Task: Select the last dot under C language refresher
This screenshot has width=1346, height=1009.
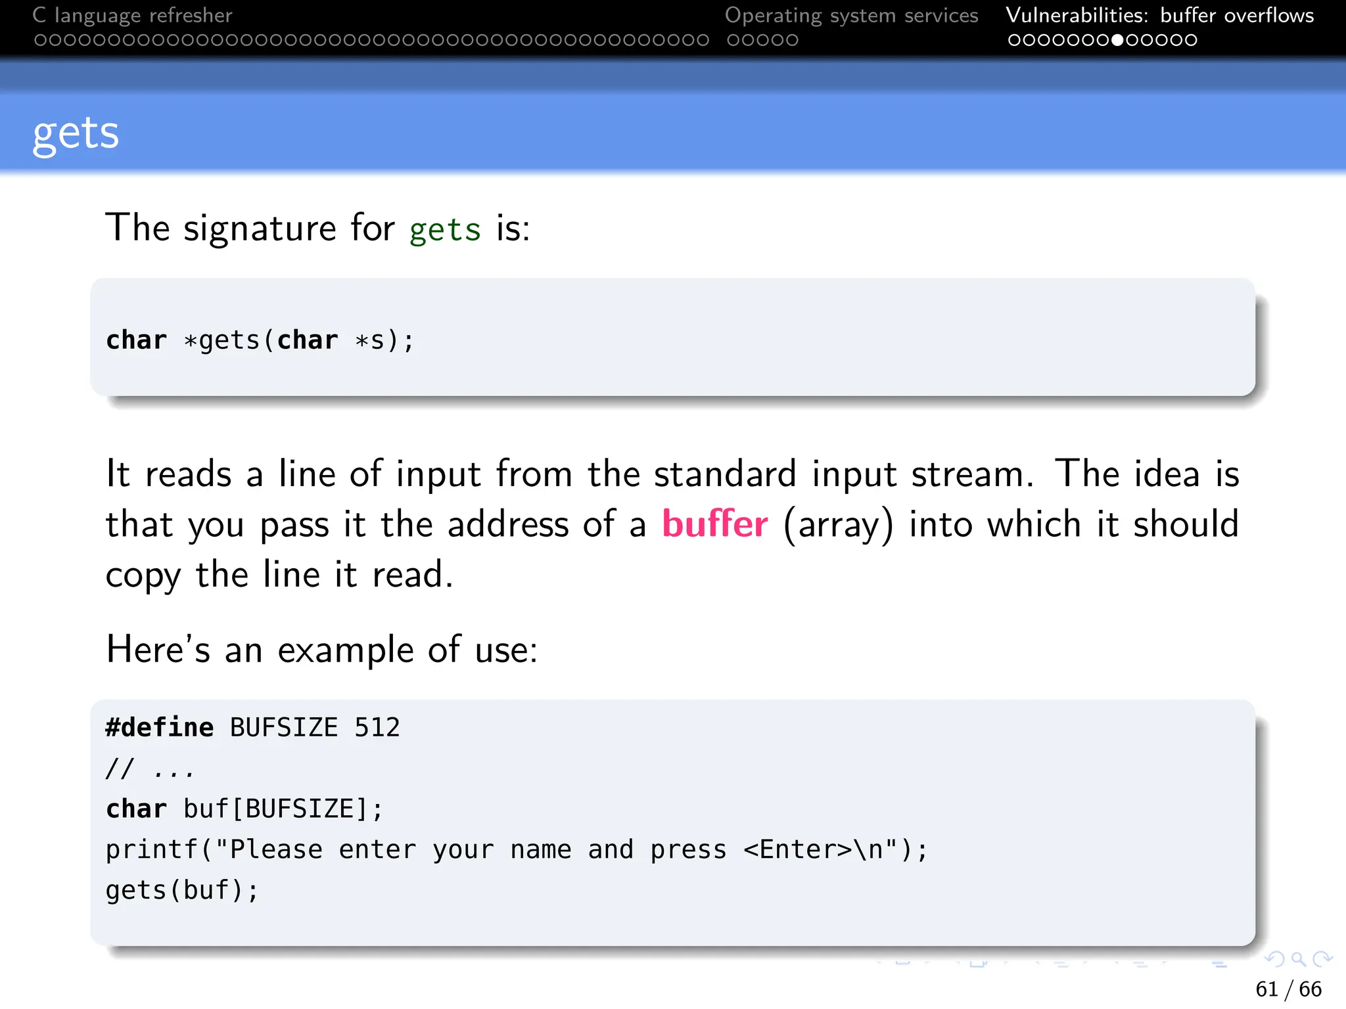Action: (x=703, y=40)
